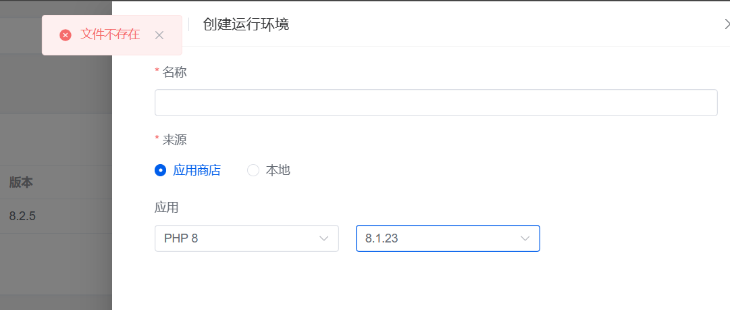Image resolution: width=730 pixels, height=310 pixels.
Task: Close the 创建运行环境 drawer panel
Action: (x=727, y=24)
